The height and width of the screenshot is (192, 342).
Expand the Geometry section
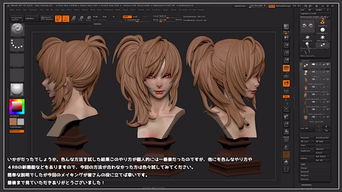click(307, 185)
